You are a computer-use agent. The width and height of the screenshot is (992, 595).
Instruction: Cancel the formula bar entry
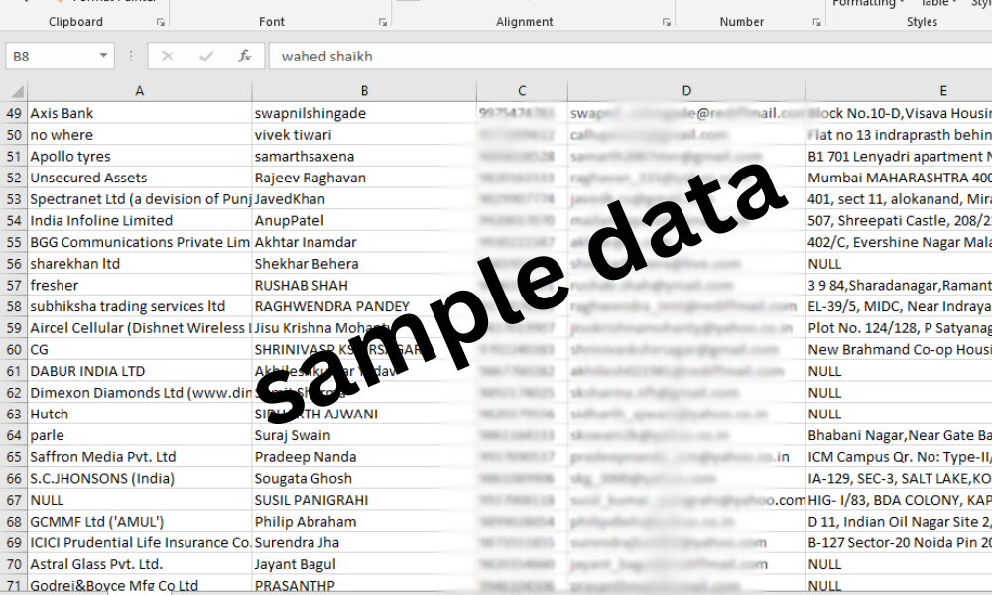click(168, 57)
